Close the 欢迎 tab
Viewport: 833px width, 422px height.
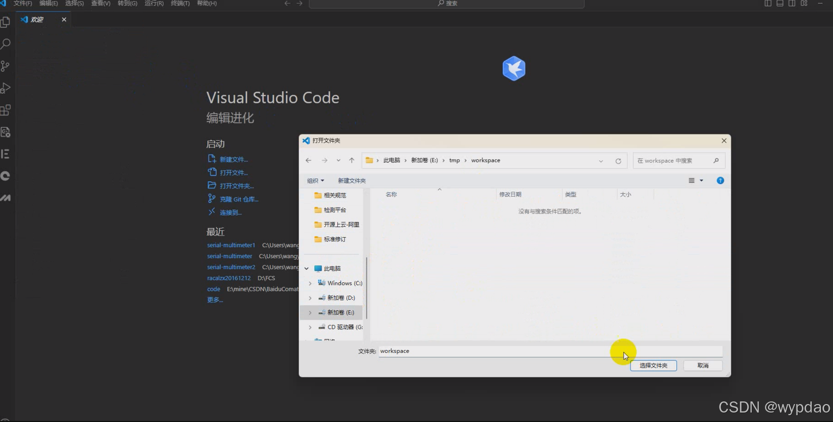[64, 19]
